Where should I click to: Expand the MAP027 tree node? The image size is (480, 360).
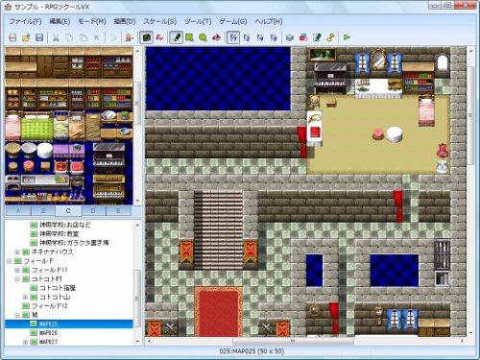coord(25,342)
